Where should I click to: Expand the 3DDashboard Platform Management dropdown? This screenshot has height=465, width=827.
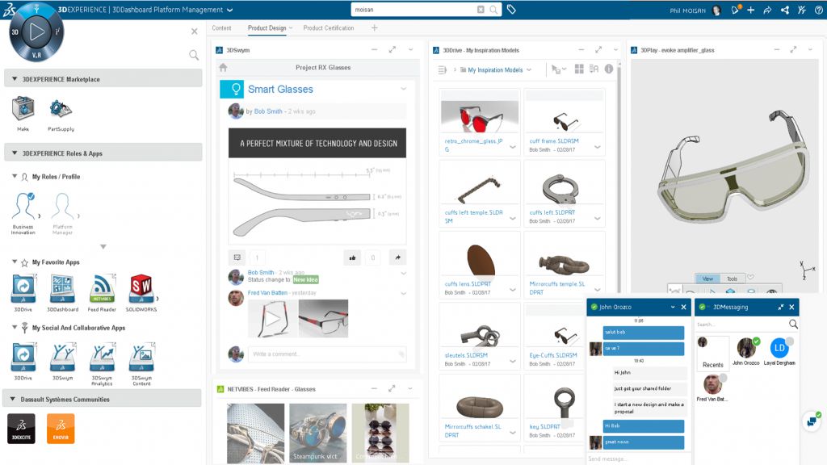[x=230, y=10]
